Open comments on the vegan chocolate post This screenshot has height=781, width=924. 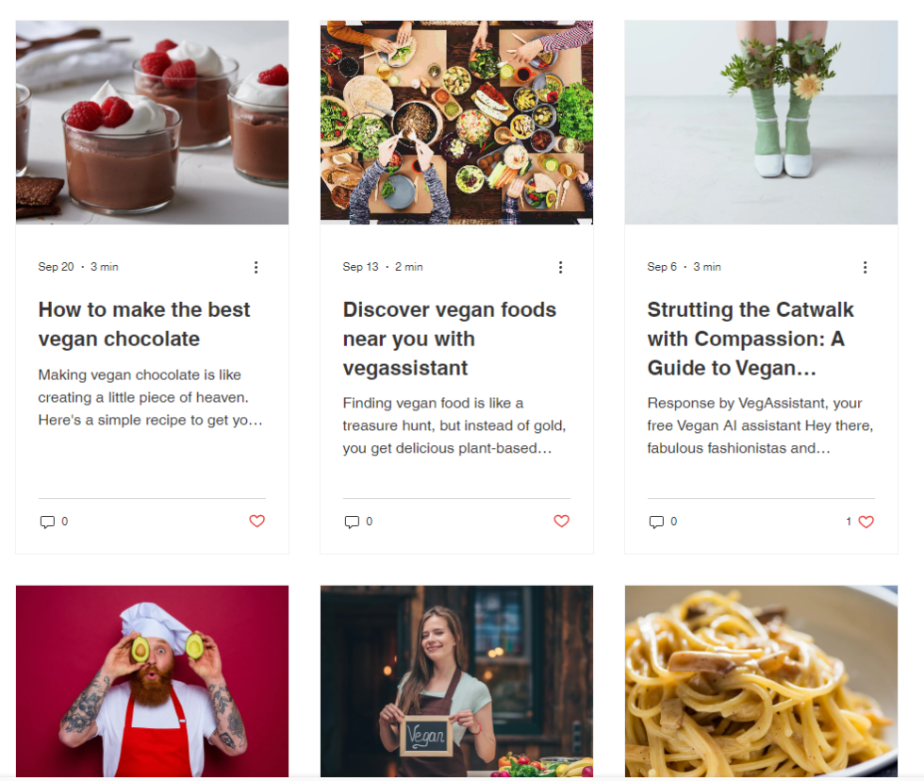click(47, 522)
